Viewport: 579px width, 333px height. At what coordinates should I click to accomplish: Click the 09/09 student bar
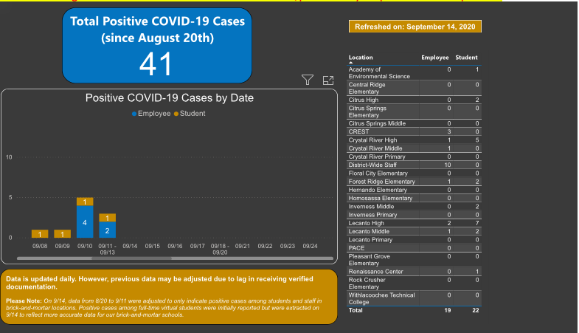[x=63, y=234]
